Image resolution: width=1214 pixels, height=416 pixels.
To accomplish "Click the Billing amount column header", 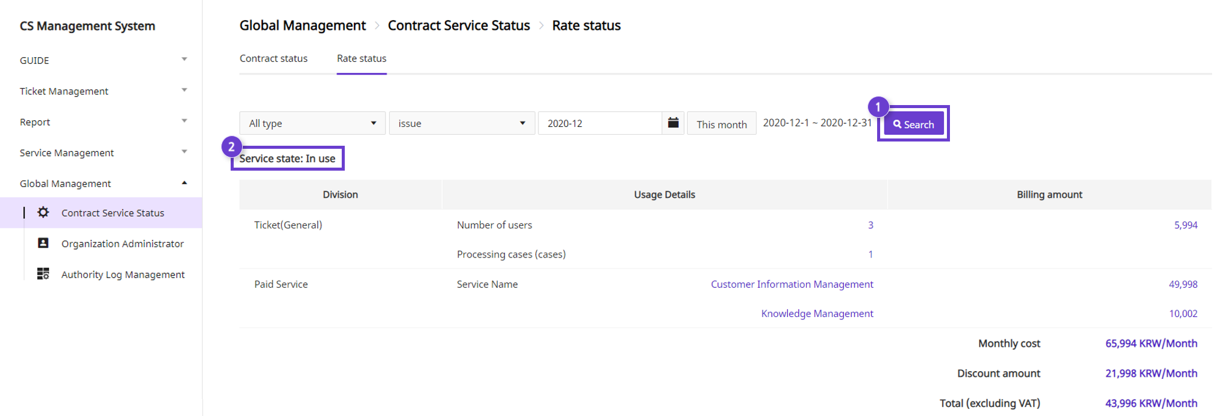I will [1050, 194].
